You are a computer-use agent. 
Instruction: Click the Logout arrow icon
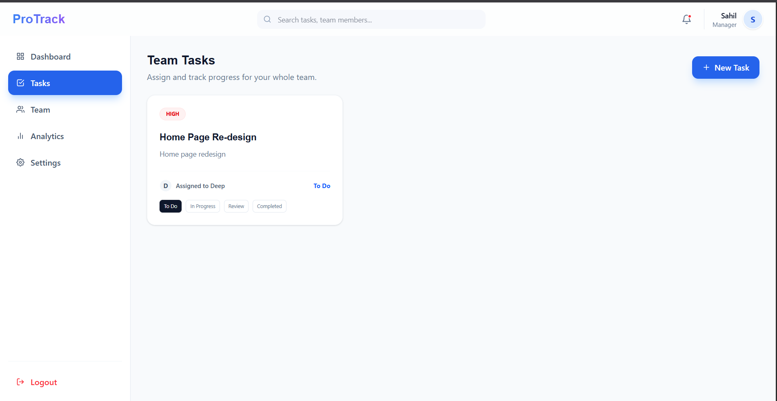click(20, 382)
